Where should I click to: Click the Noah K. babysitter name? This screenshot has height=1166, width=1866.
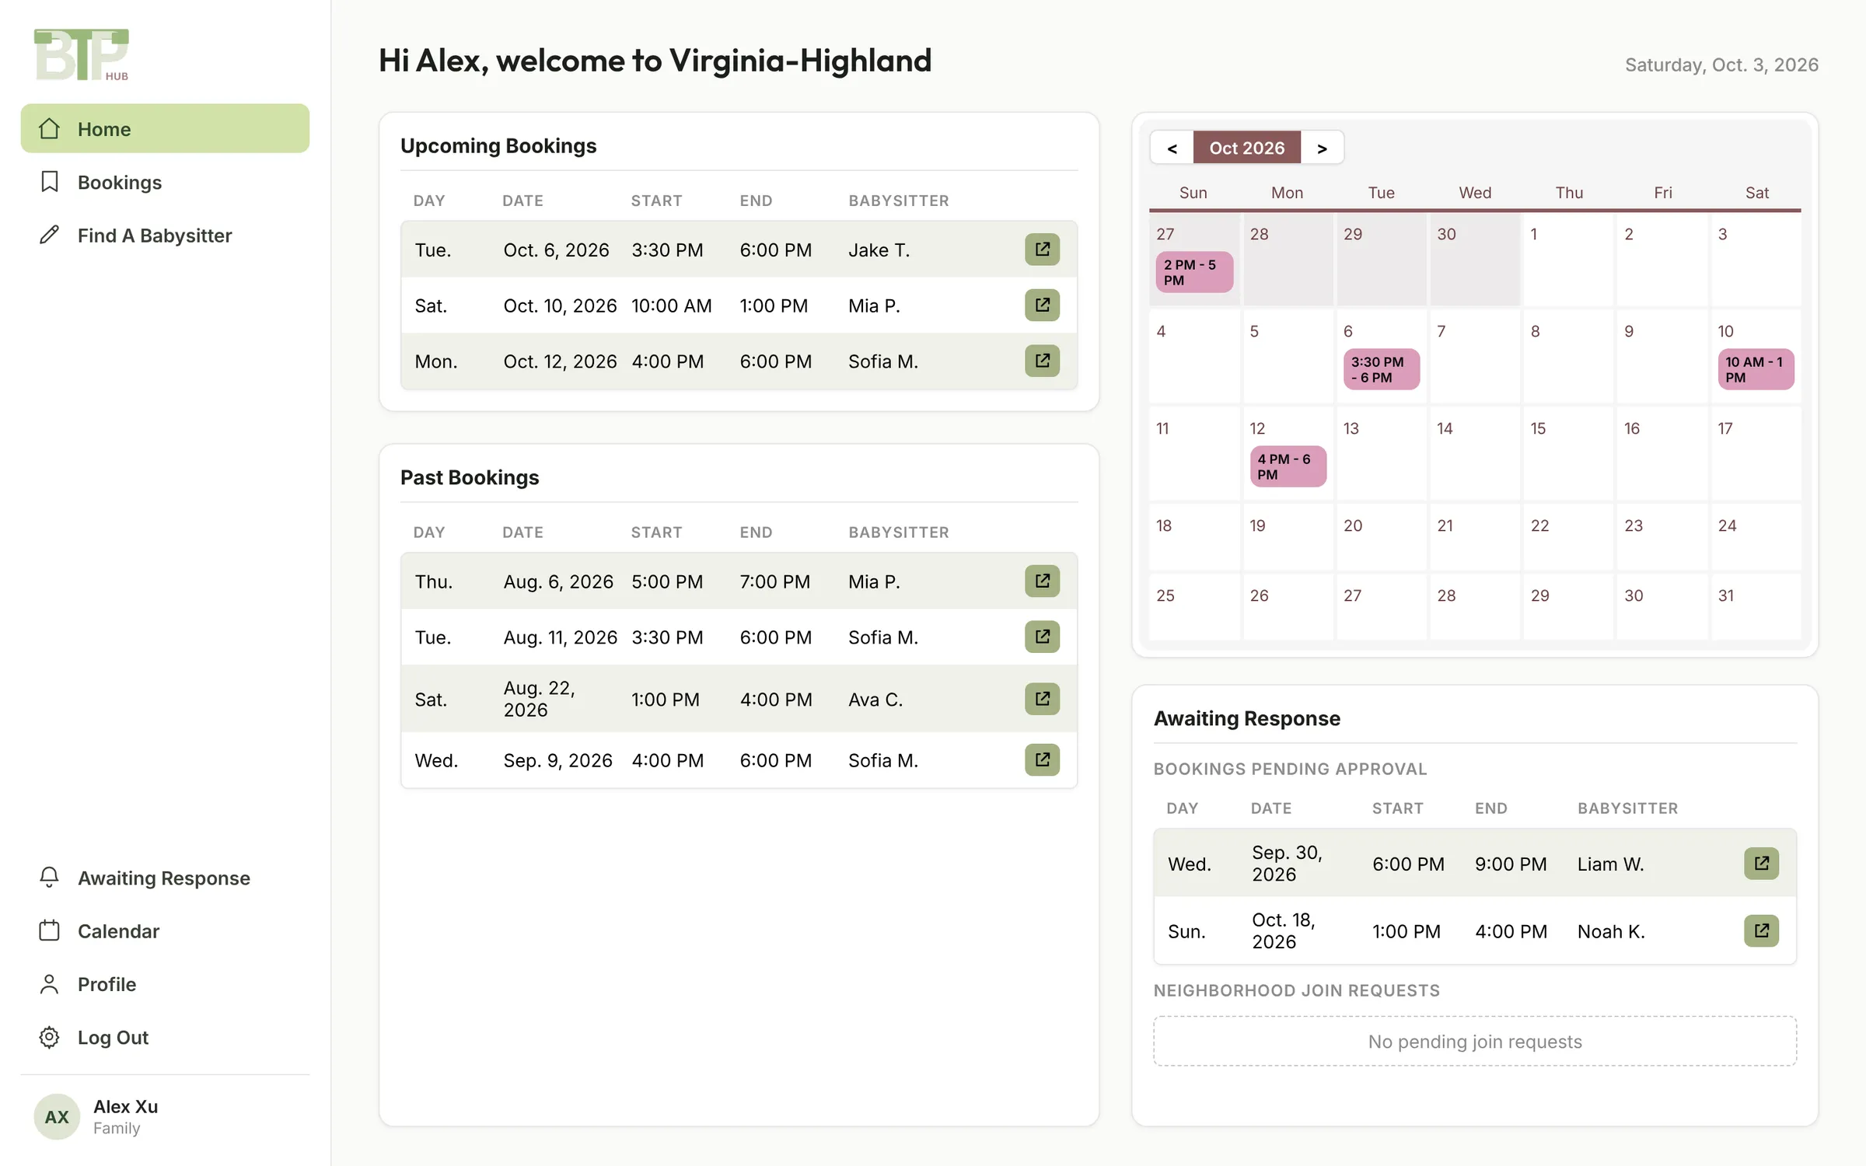click(x=1611, y=930)
